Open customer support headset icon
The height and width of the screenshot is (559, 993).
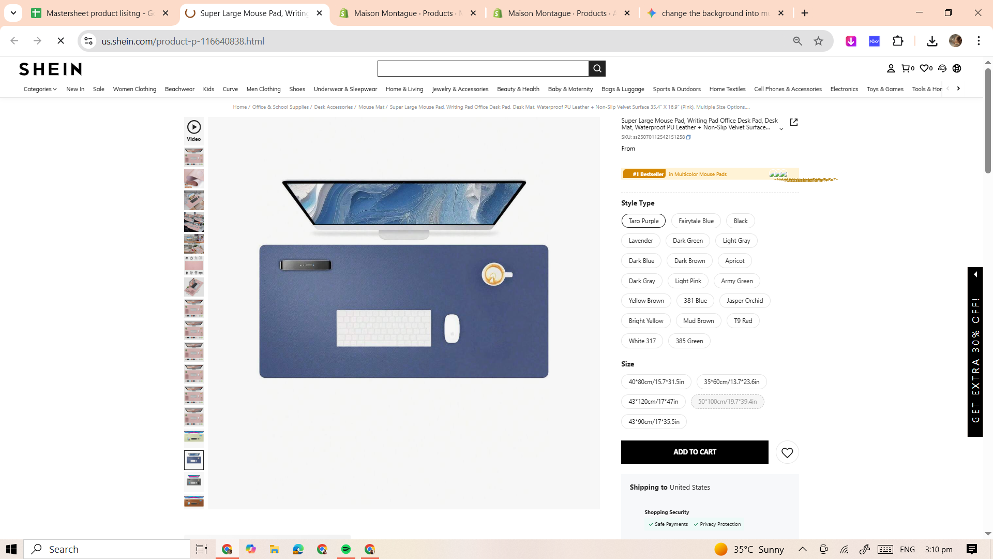coord(942,68)
